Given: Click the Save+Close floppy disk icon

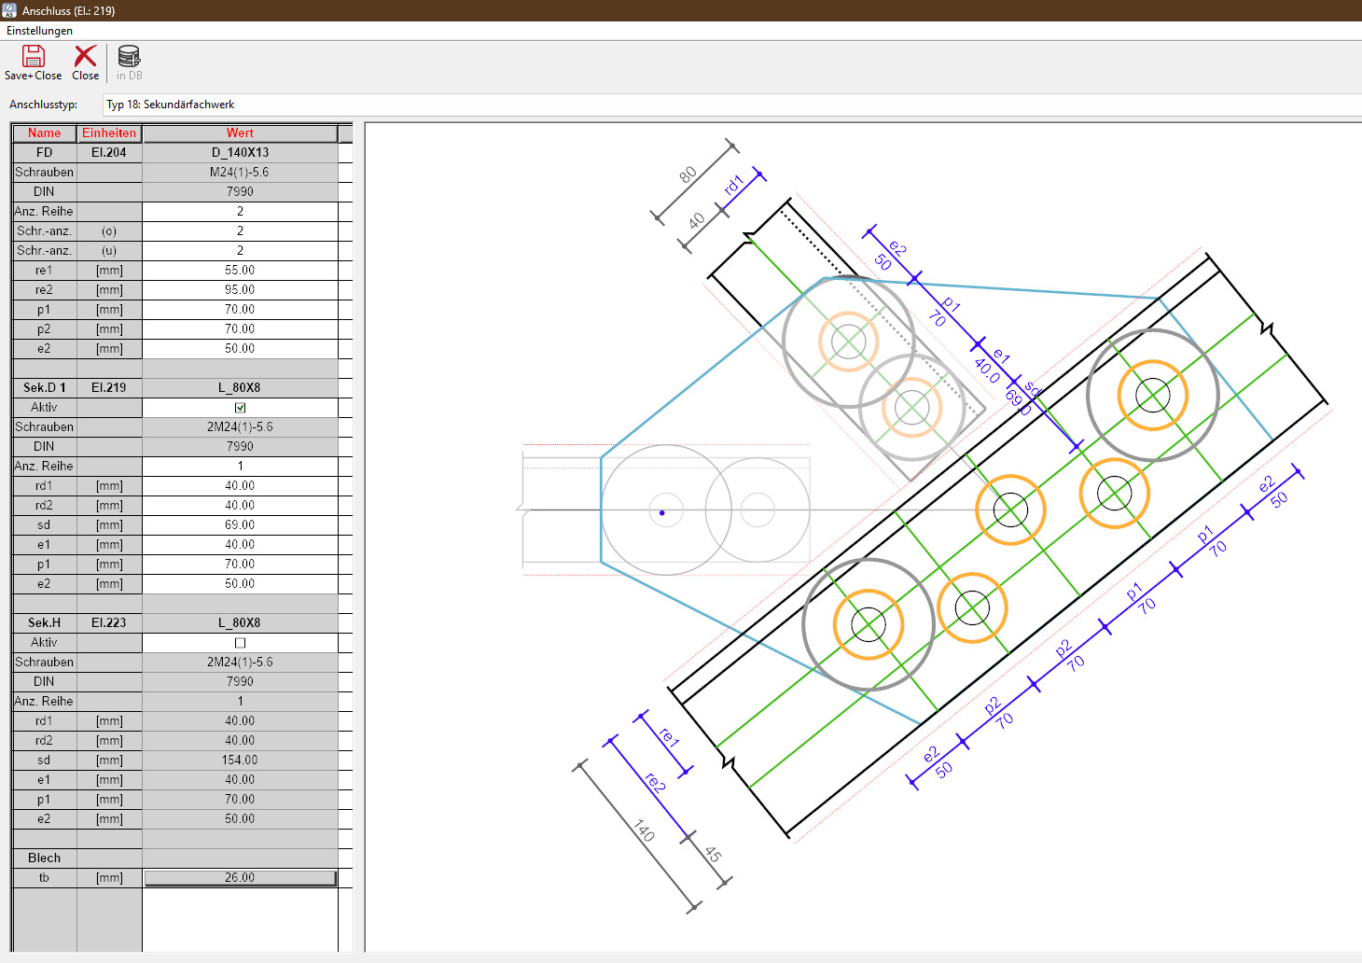Looking at the screenshot, I should click(x=33, y=58).
